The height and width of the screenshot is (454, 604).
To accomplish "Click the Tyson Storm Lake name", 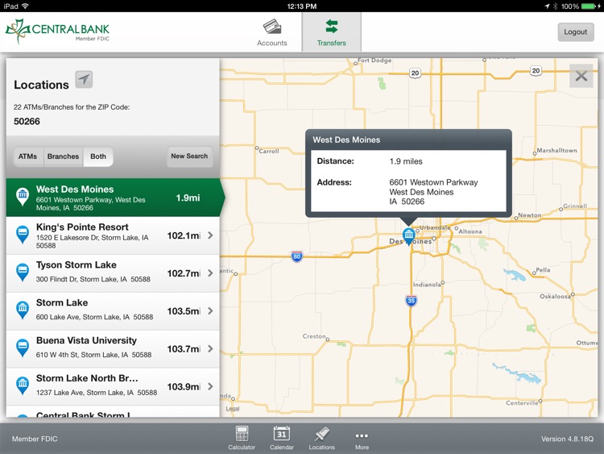I will [77, 264].
